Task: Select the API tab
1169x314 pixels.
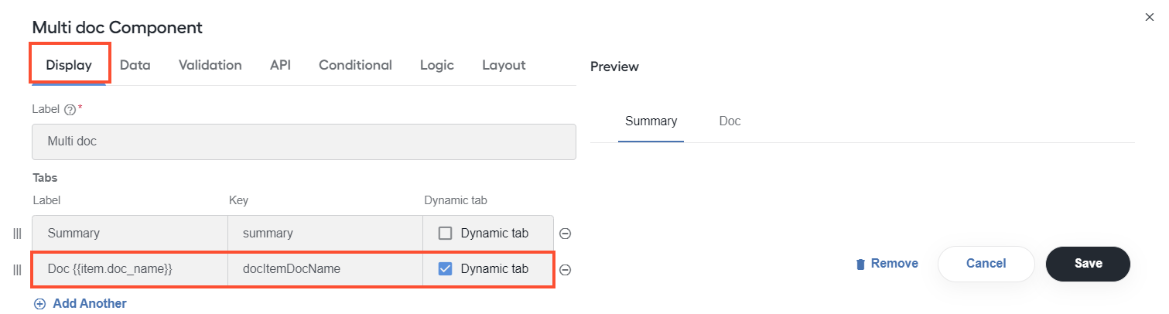Action: pyautogui.click(x=280, y=65)
